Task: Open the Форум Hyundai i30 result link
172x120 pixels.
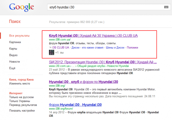Action: point(75,105)
